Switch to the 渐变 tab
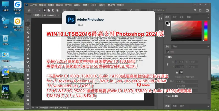 181,17
